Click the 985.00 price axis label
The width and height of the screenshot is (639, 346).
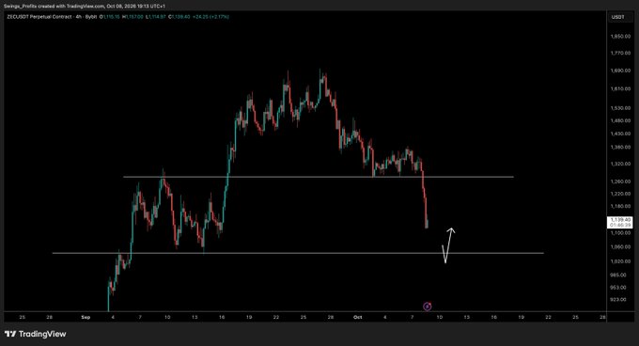click(618, 275)
